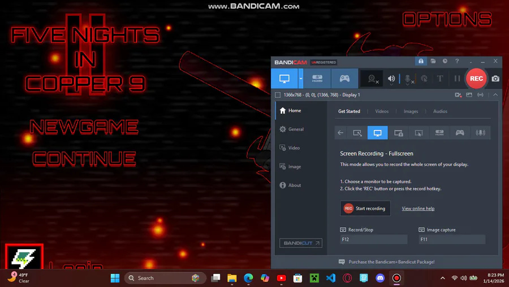This screenshot has height=287, width=509.
Task: Switch to the Audios tab
Action: click(x=440, y=111)
